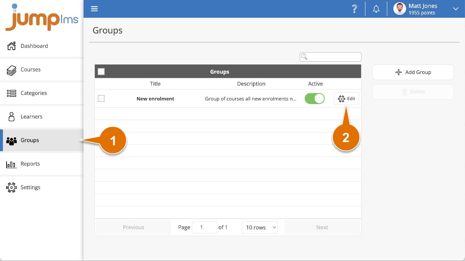Click the gear icon in Edit button

[341, 99]
